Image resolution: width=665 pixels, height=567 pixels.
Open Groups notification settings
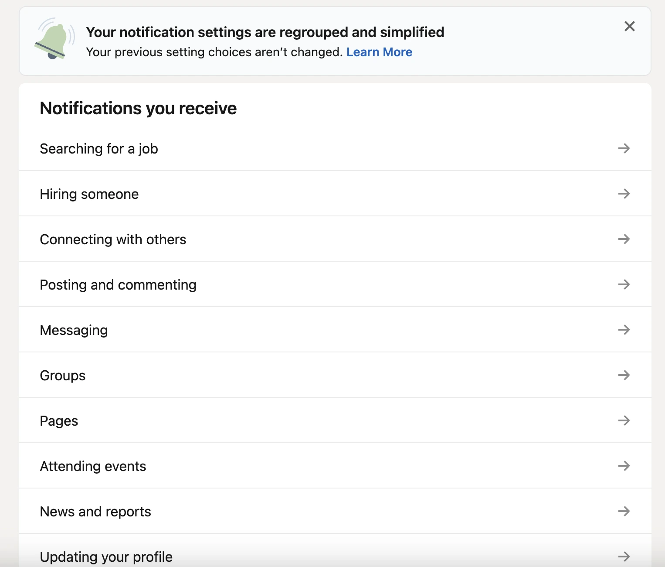(x=335, y=375)
